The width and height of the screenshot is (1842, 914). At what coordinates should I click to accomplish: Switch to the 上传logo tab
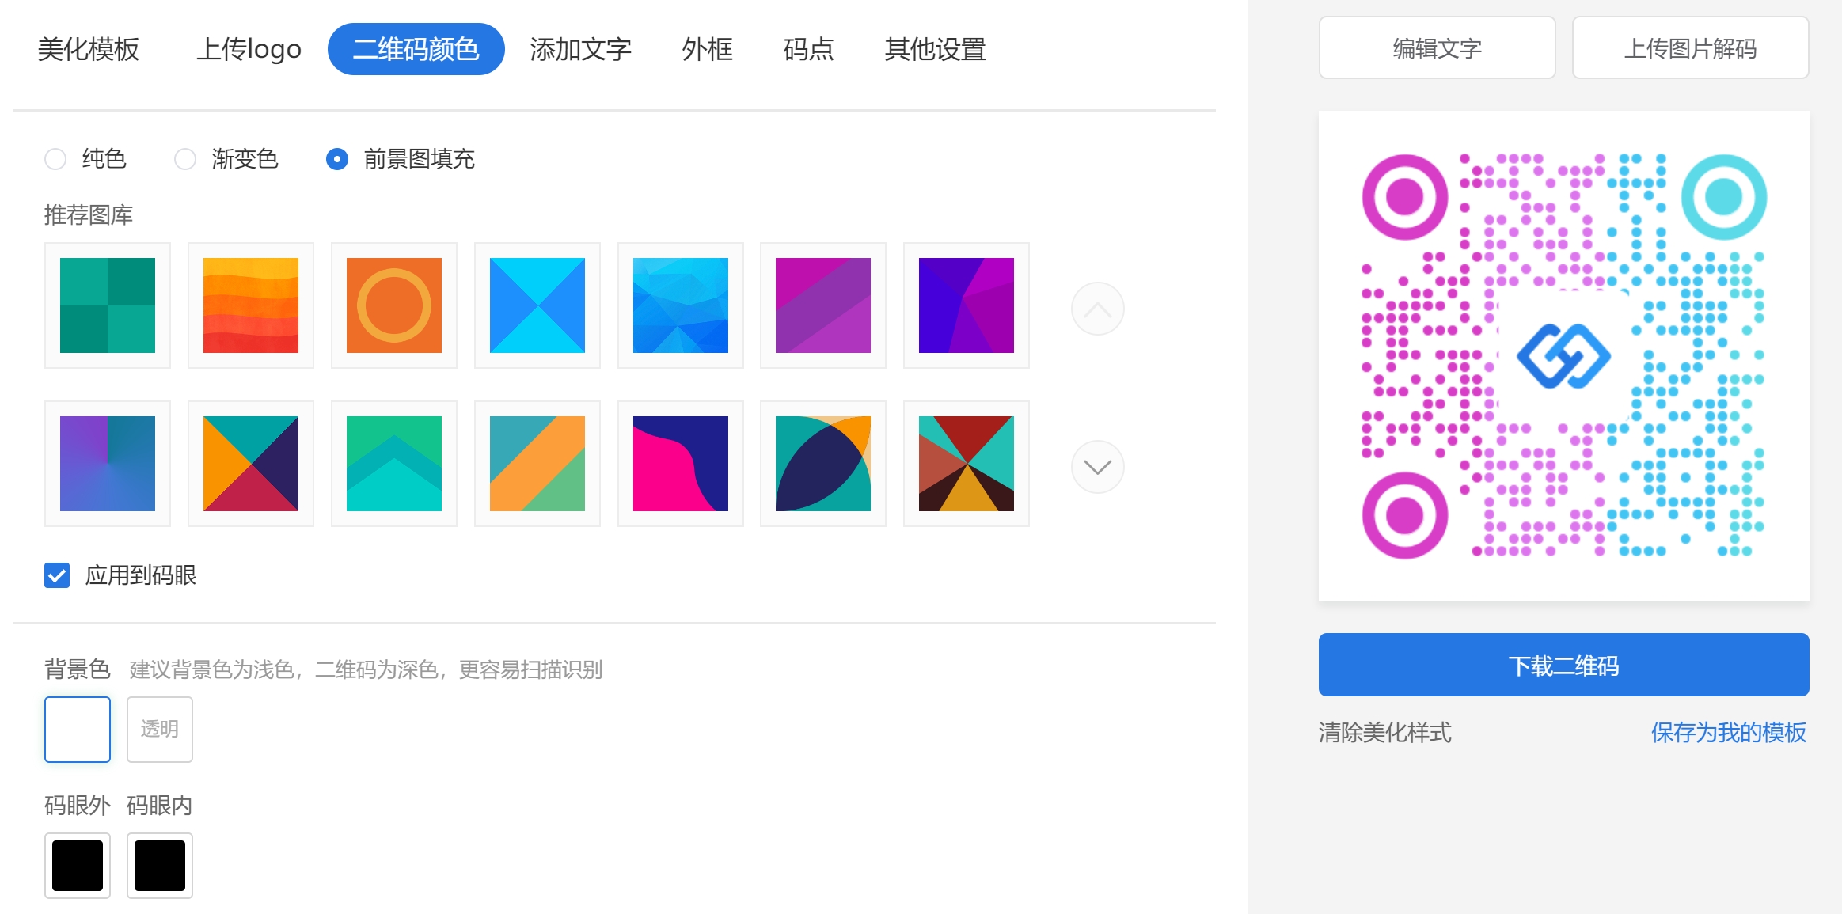point(249,49)
